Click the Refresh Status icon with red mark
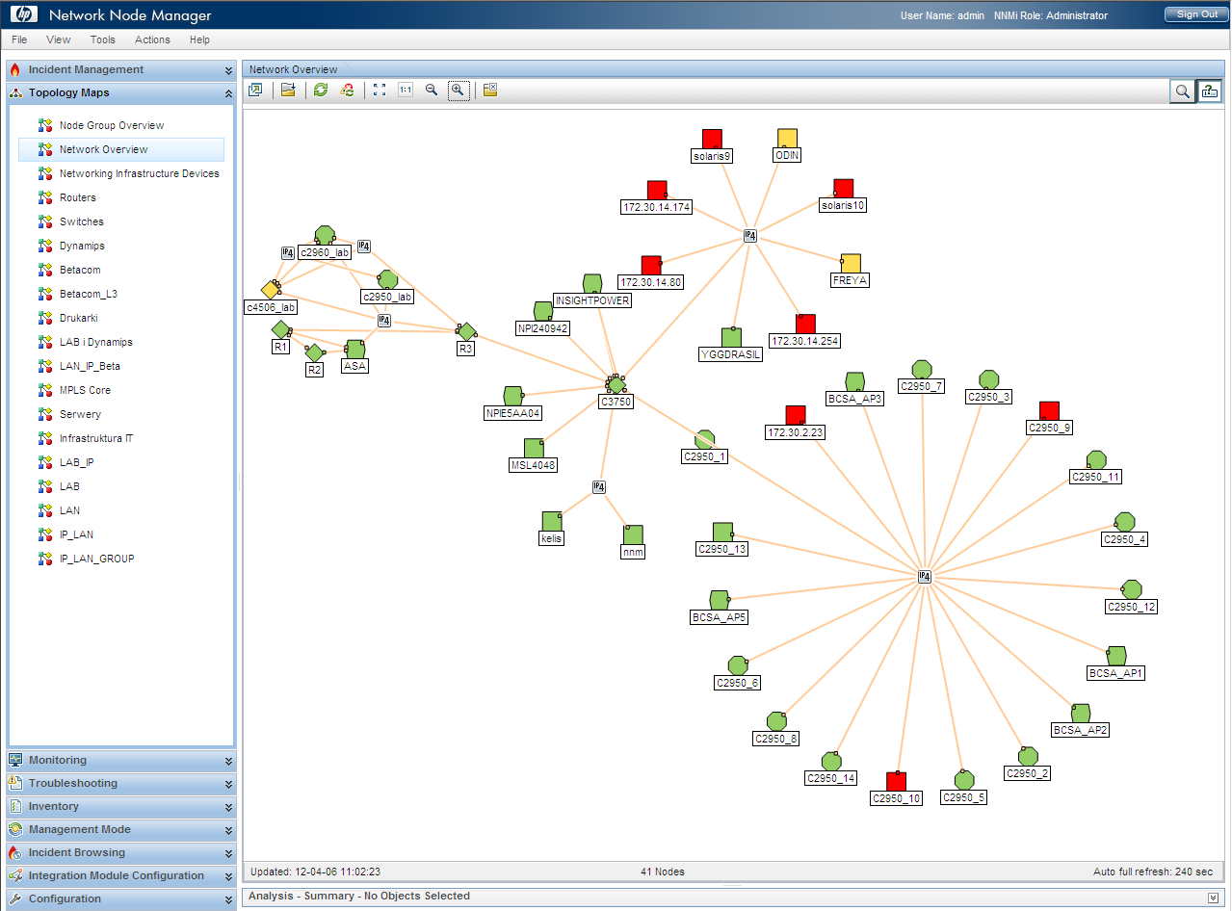This screenshot has width=1232, height=911. coord(347,90)
